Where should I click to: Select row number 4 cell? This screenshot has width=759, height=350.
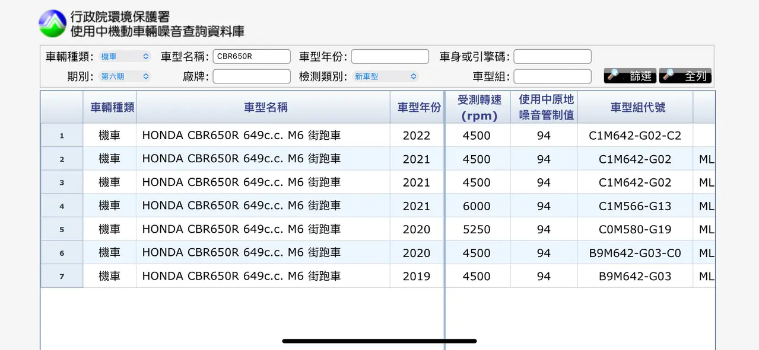(62, 206)
